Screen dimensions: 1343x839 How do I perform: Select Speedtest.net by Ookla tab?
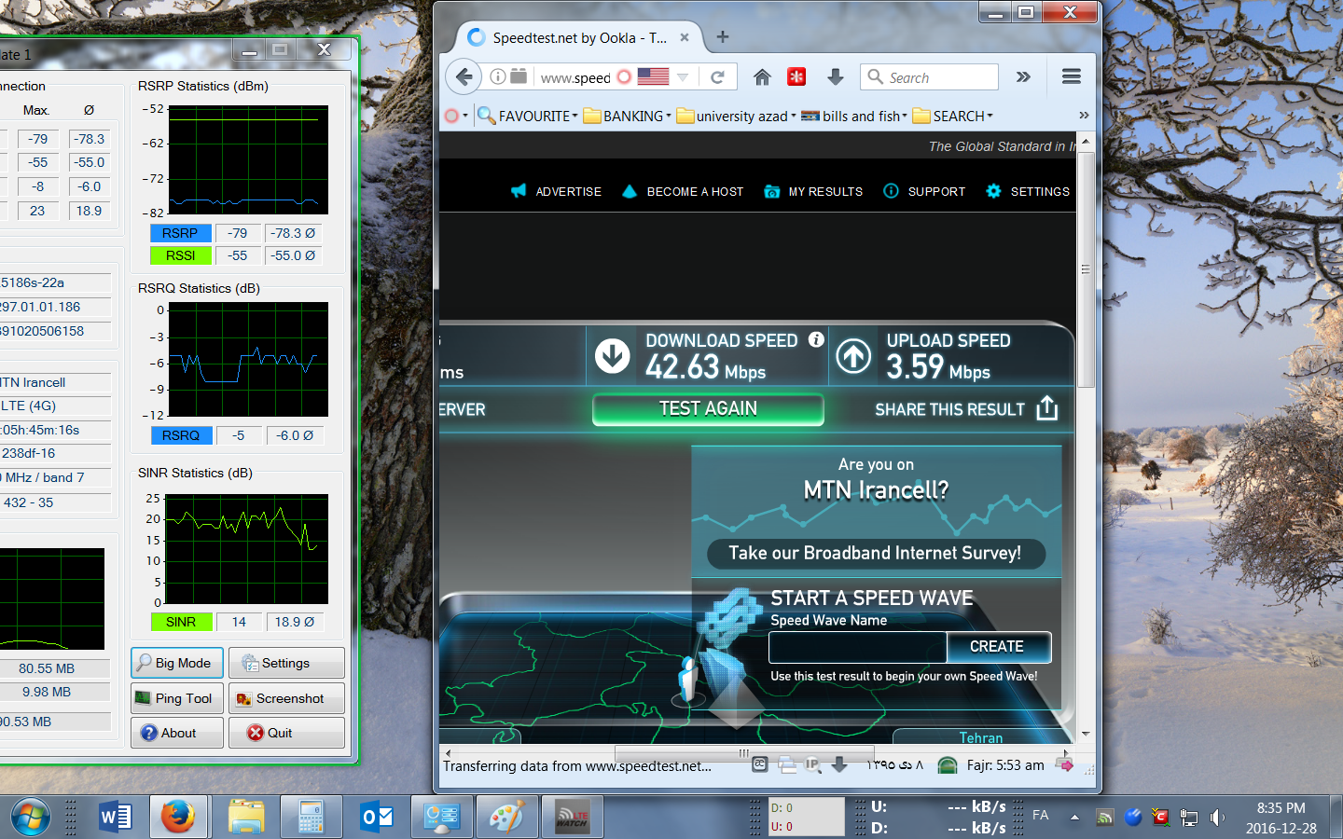click(578, 37)
